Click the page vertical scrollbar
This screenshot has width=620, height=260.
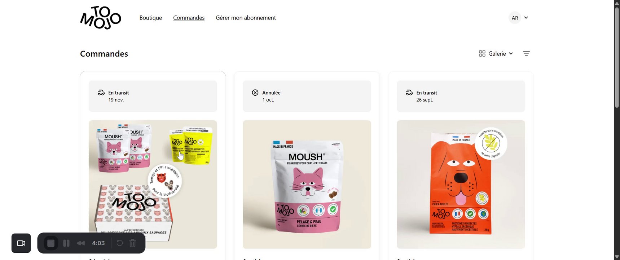point(617,58)
